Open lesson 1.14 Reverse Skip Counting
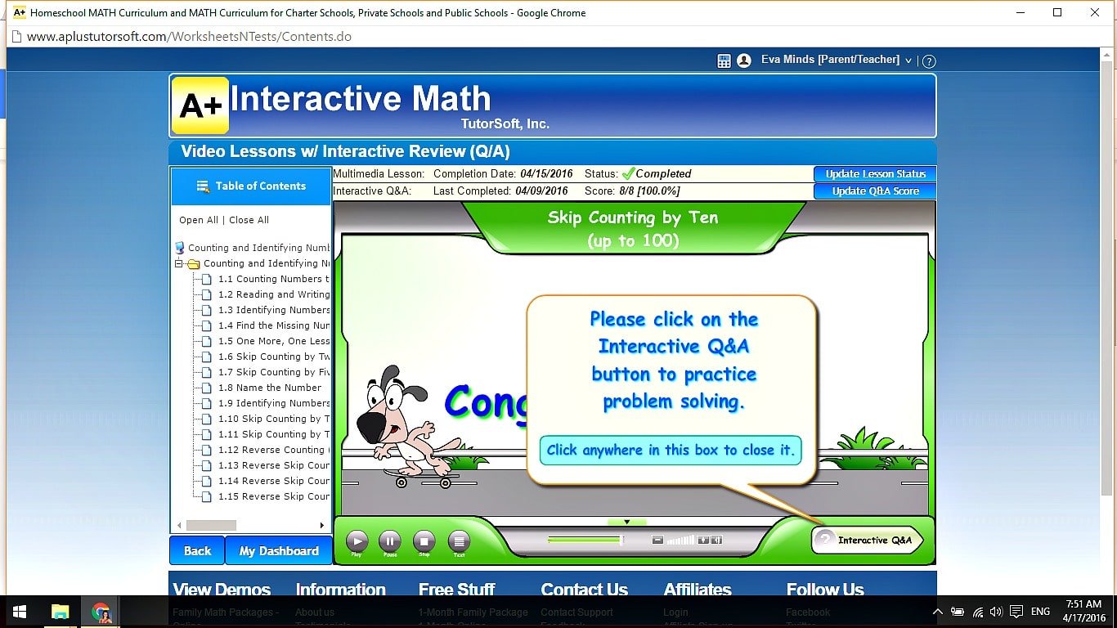The image size is (1117, 628). coord(274,481)
